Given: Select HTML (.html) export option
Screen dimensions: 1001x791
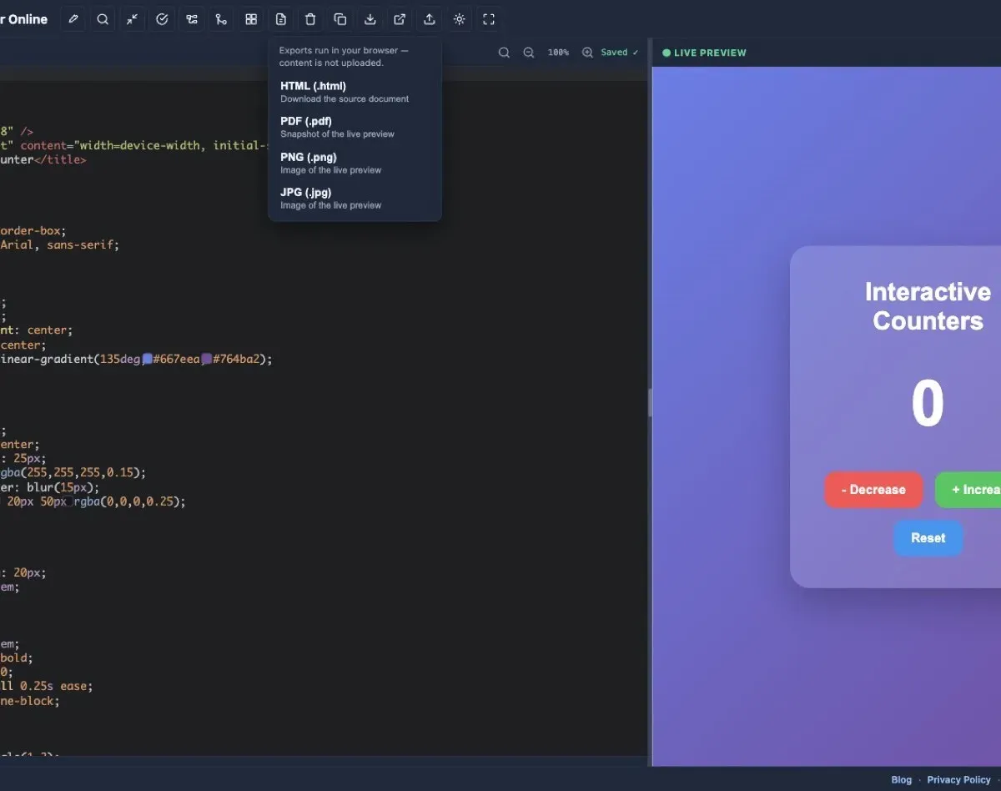Looking at the screenshot, I should (355, 92).
